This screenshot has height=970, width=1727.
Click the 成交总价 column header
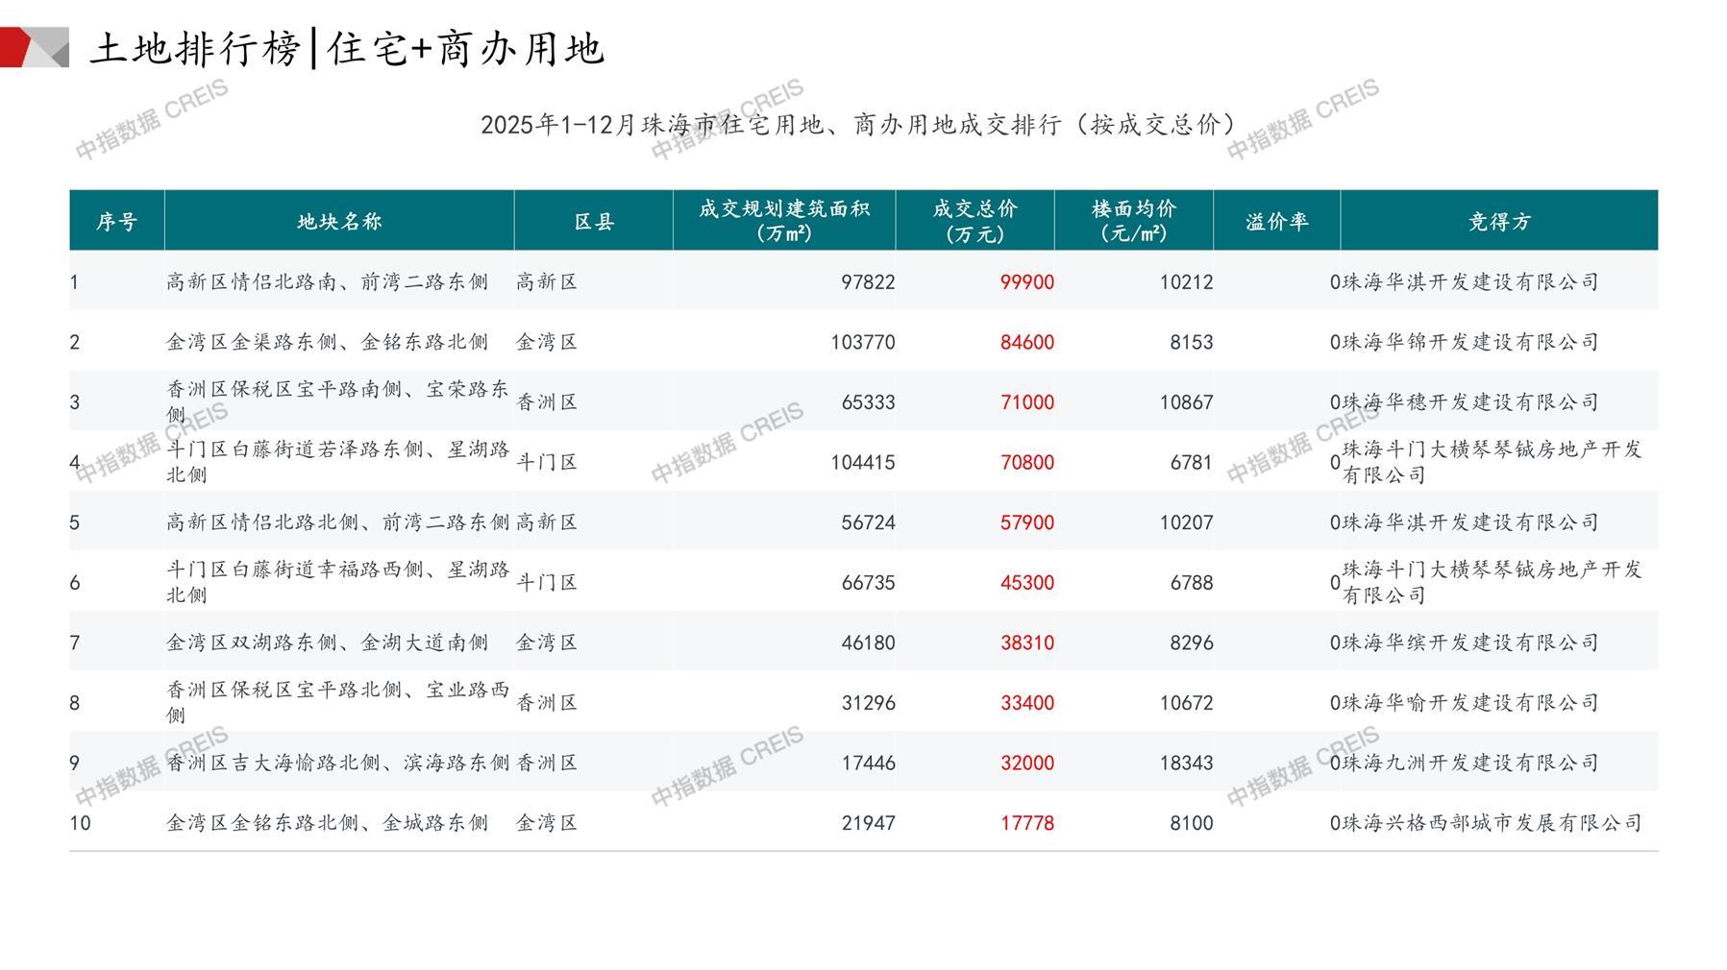tap(975, 221)
